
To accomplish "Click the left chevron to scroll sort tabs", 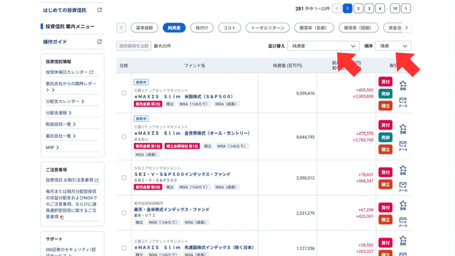I will coord(120,28).
